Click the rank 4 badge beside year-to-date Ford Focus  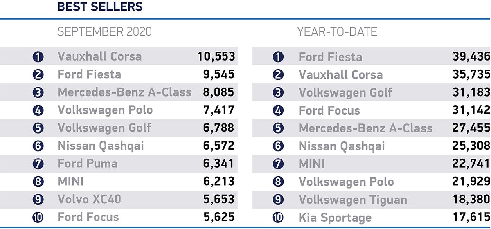278,110
